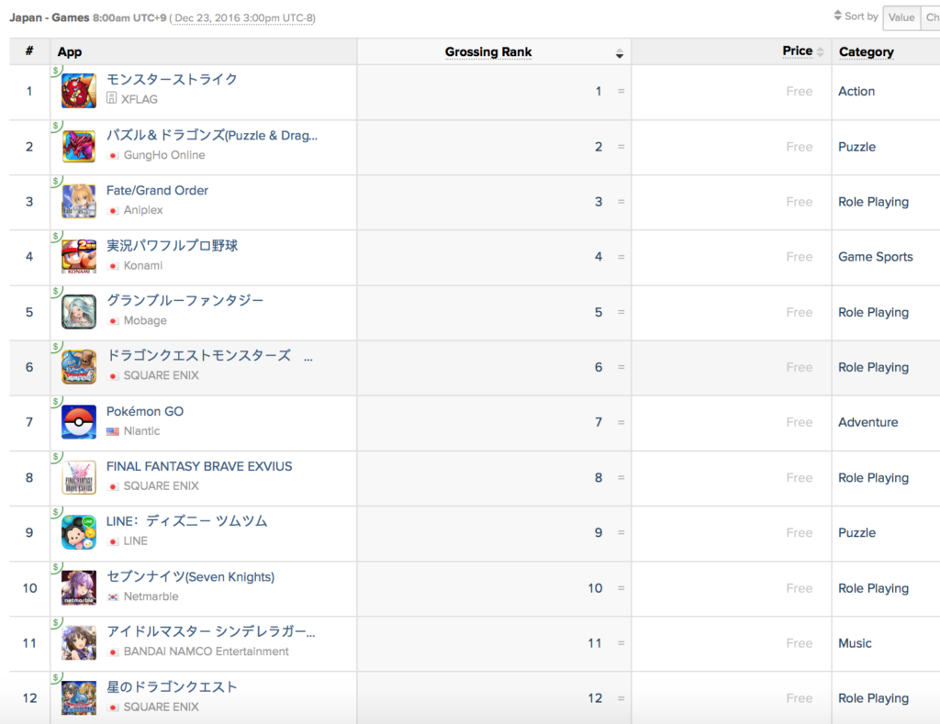
Task: Click the in-app purchase badge on Pokémon GO
Action: [56, 402]
